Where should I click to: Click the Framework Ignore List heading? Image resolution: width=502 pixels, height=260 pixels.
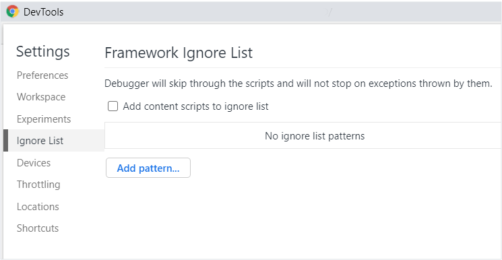click(179, 53)
